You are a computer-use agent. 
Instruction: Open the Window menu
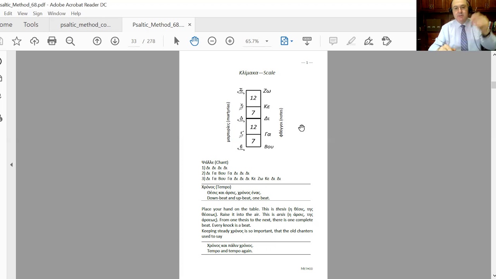[x=57, y=14]
